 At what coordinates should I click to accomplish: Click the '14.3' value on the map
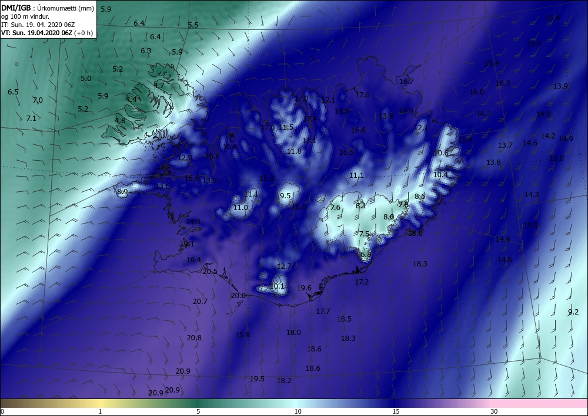click(x=532, y=195)
